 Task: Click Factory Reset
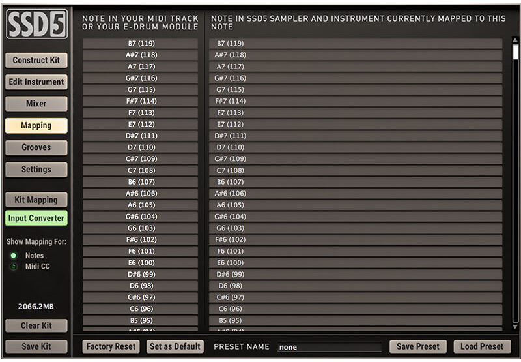(111, 346)
